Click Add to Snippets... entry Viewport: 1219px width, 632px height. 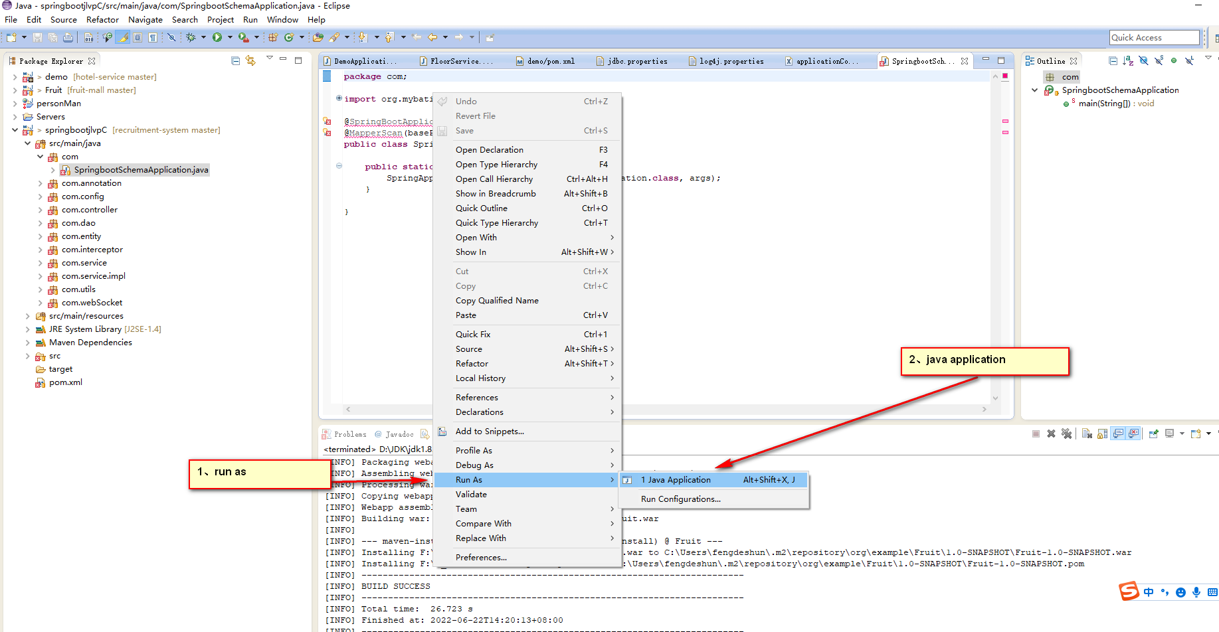pos(527,432)
